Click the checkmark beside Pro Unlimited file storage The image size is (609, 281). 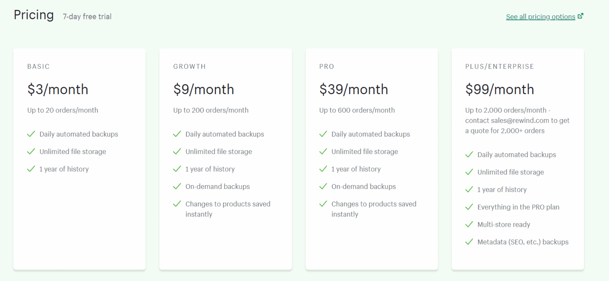(x=323, y=152)
